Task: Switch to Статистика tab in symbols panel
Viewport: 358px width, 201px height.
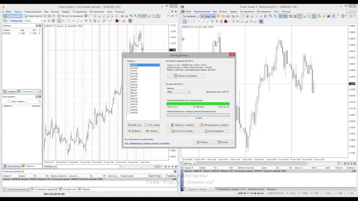Action: [x=25, y=92]
